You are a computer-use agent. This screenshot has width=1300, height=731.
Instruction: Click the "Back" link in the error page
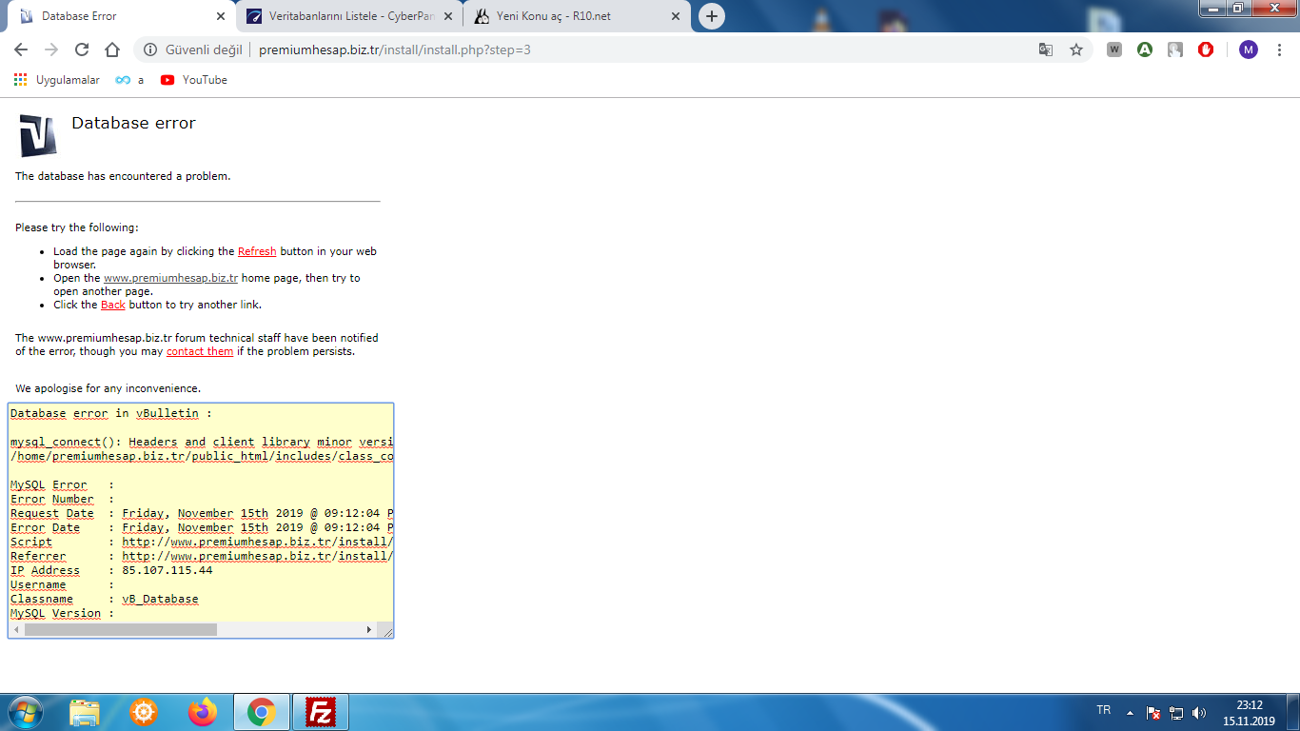pyautogui.click(x=113, y=305)
